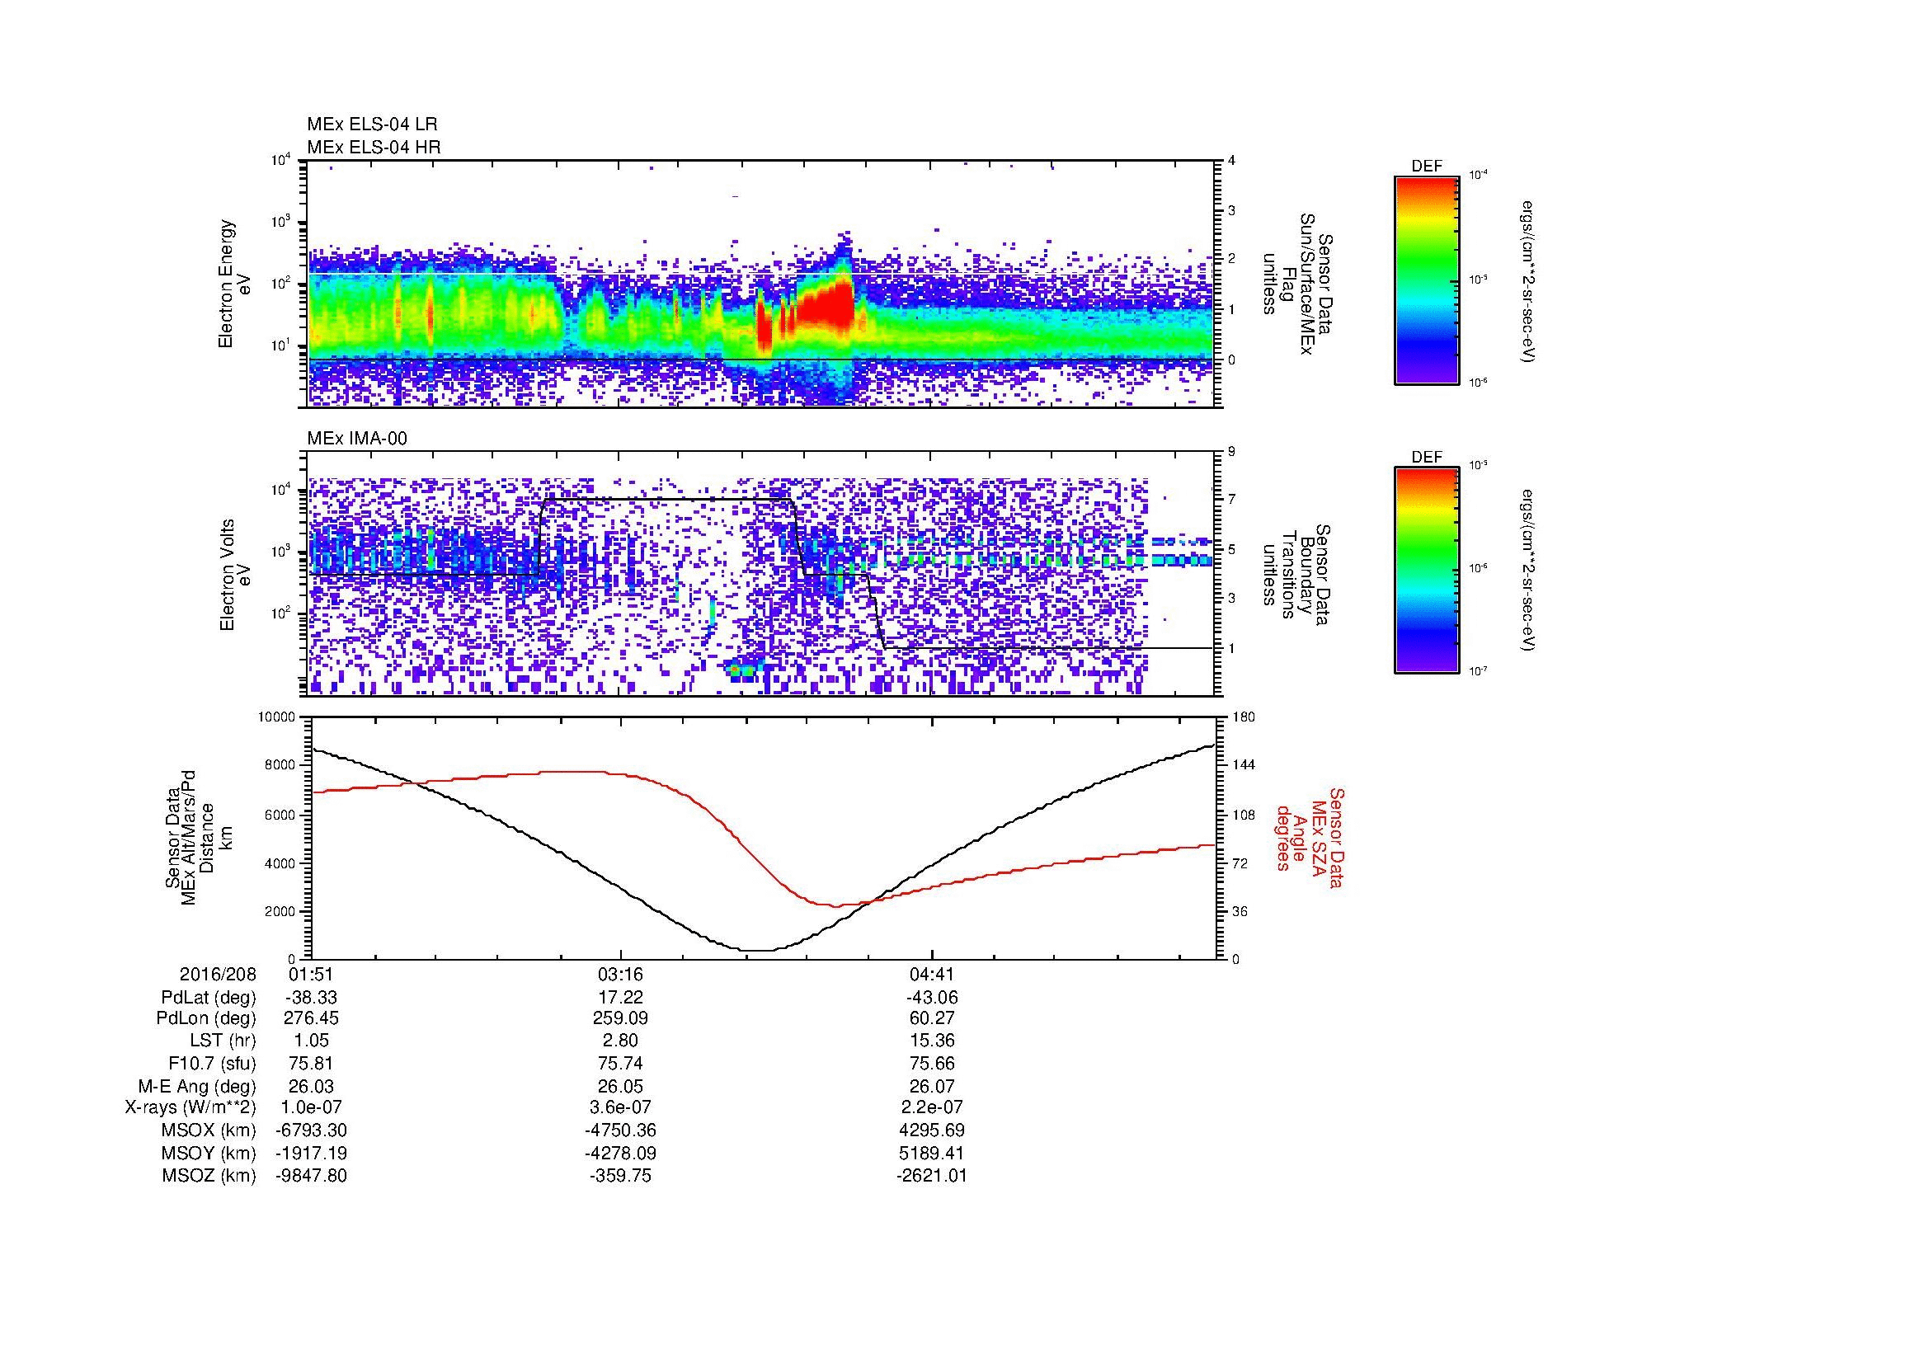Click the M-E Ang value 26.05

tap(621, 1086)
